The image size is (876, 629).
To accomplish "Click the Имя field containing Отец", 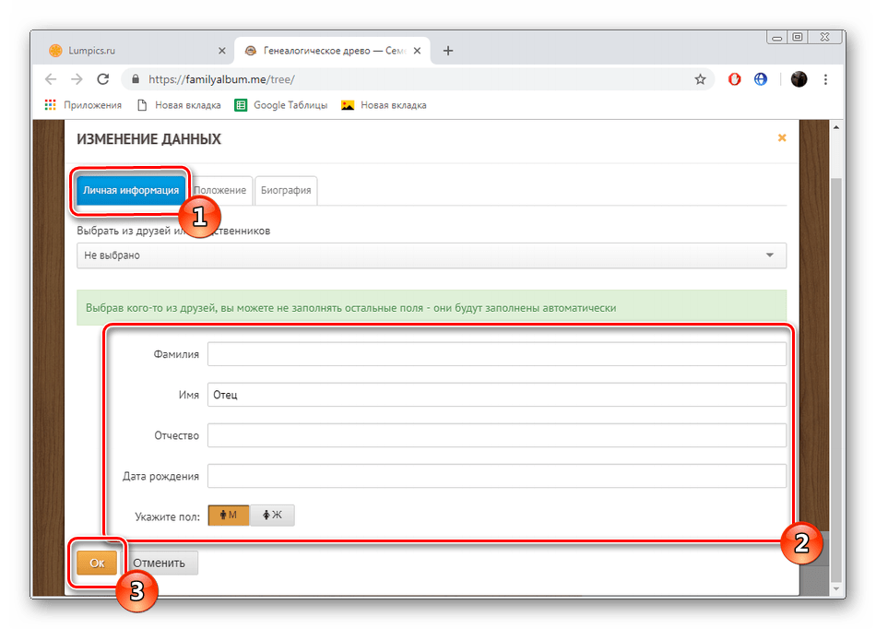I will click(497, 395).
